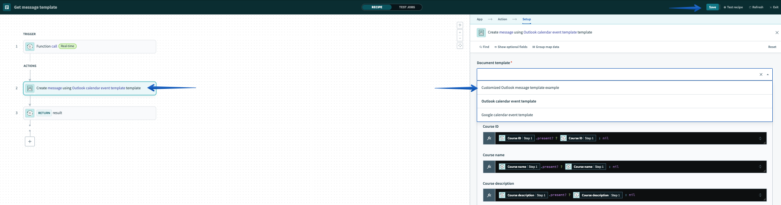Click the 'call' link in trigger step
Viewport: 781px width, 205px height.
(54, 46)
